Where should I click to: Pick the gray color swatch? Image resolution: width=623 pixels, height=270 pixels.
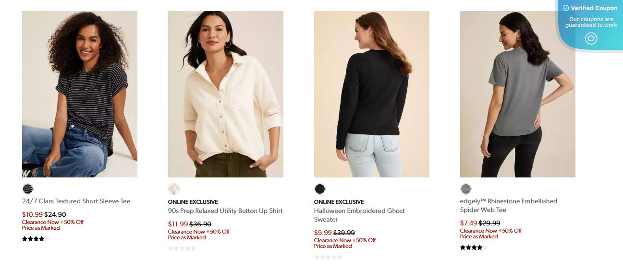point(466,189)
